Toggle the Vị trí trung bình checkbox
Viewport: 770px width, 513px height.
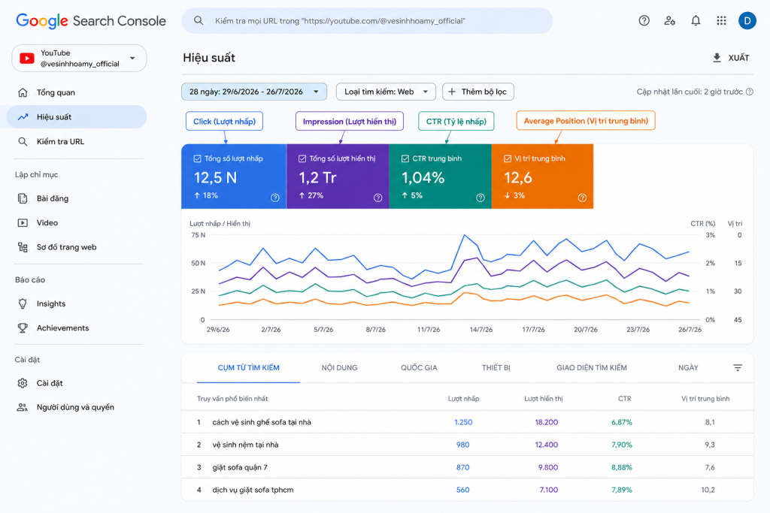tap(508, 158)
